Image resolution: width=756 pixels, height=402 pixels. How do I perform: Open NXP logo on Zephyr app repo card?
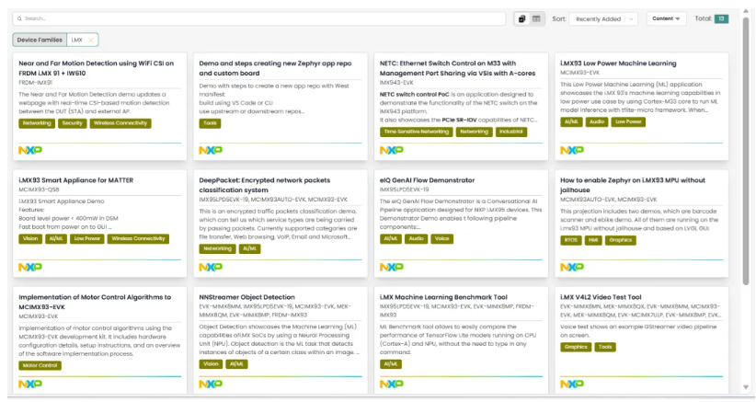click(211, 150)
